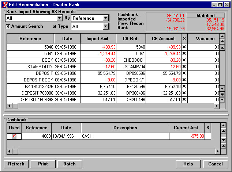Jump to first record in bank import grid
Screen dimensions: 232x172
click(x=222, y=36)
